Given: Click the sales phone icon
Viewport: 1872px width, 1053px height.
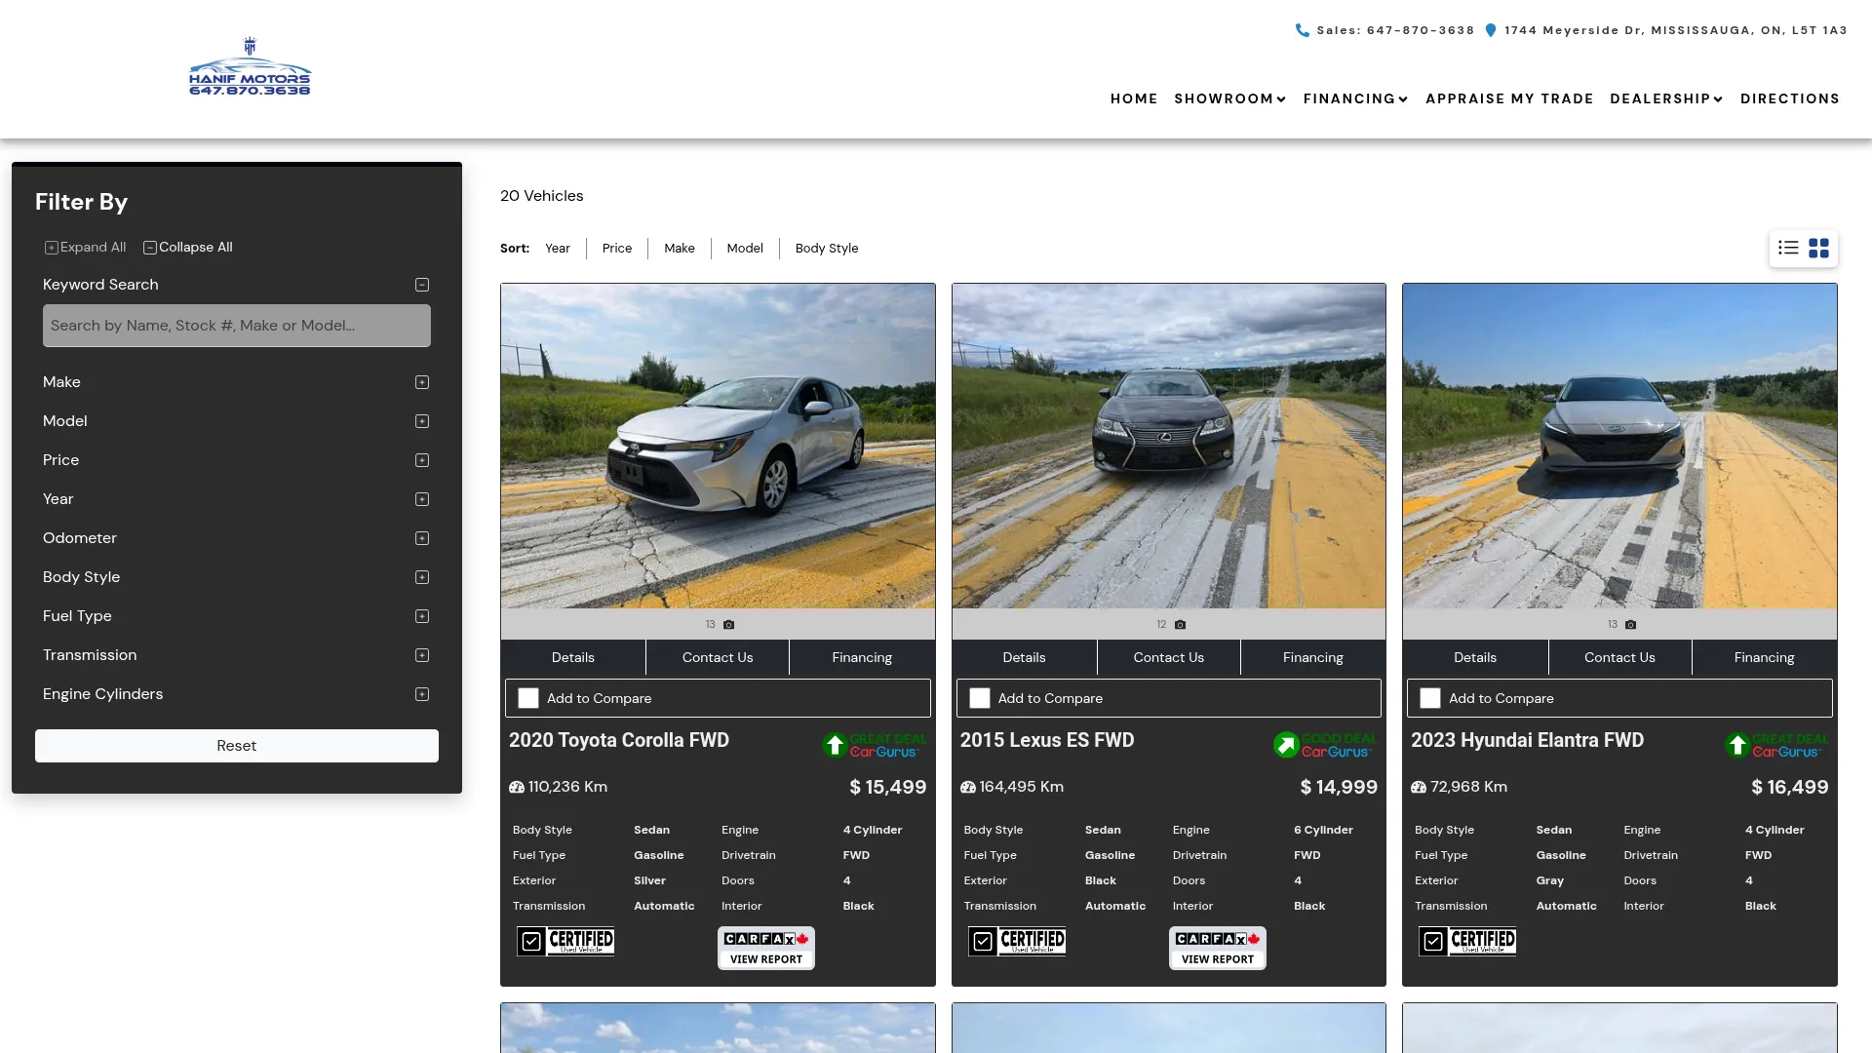Looking at the screenshot, I should [1302, 30].
